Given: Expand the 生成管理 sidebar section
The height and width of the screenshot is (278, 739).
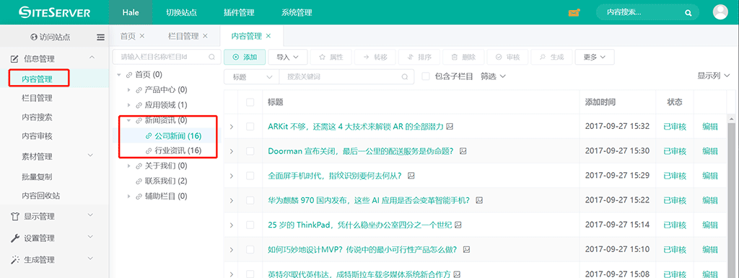Looking at the screenshot, I should point(54,260).
